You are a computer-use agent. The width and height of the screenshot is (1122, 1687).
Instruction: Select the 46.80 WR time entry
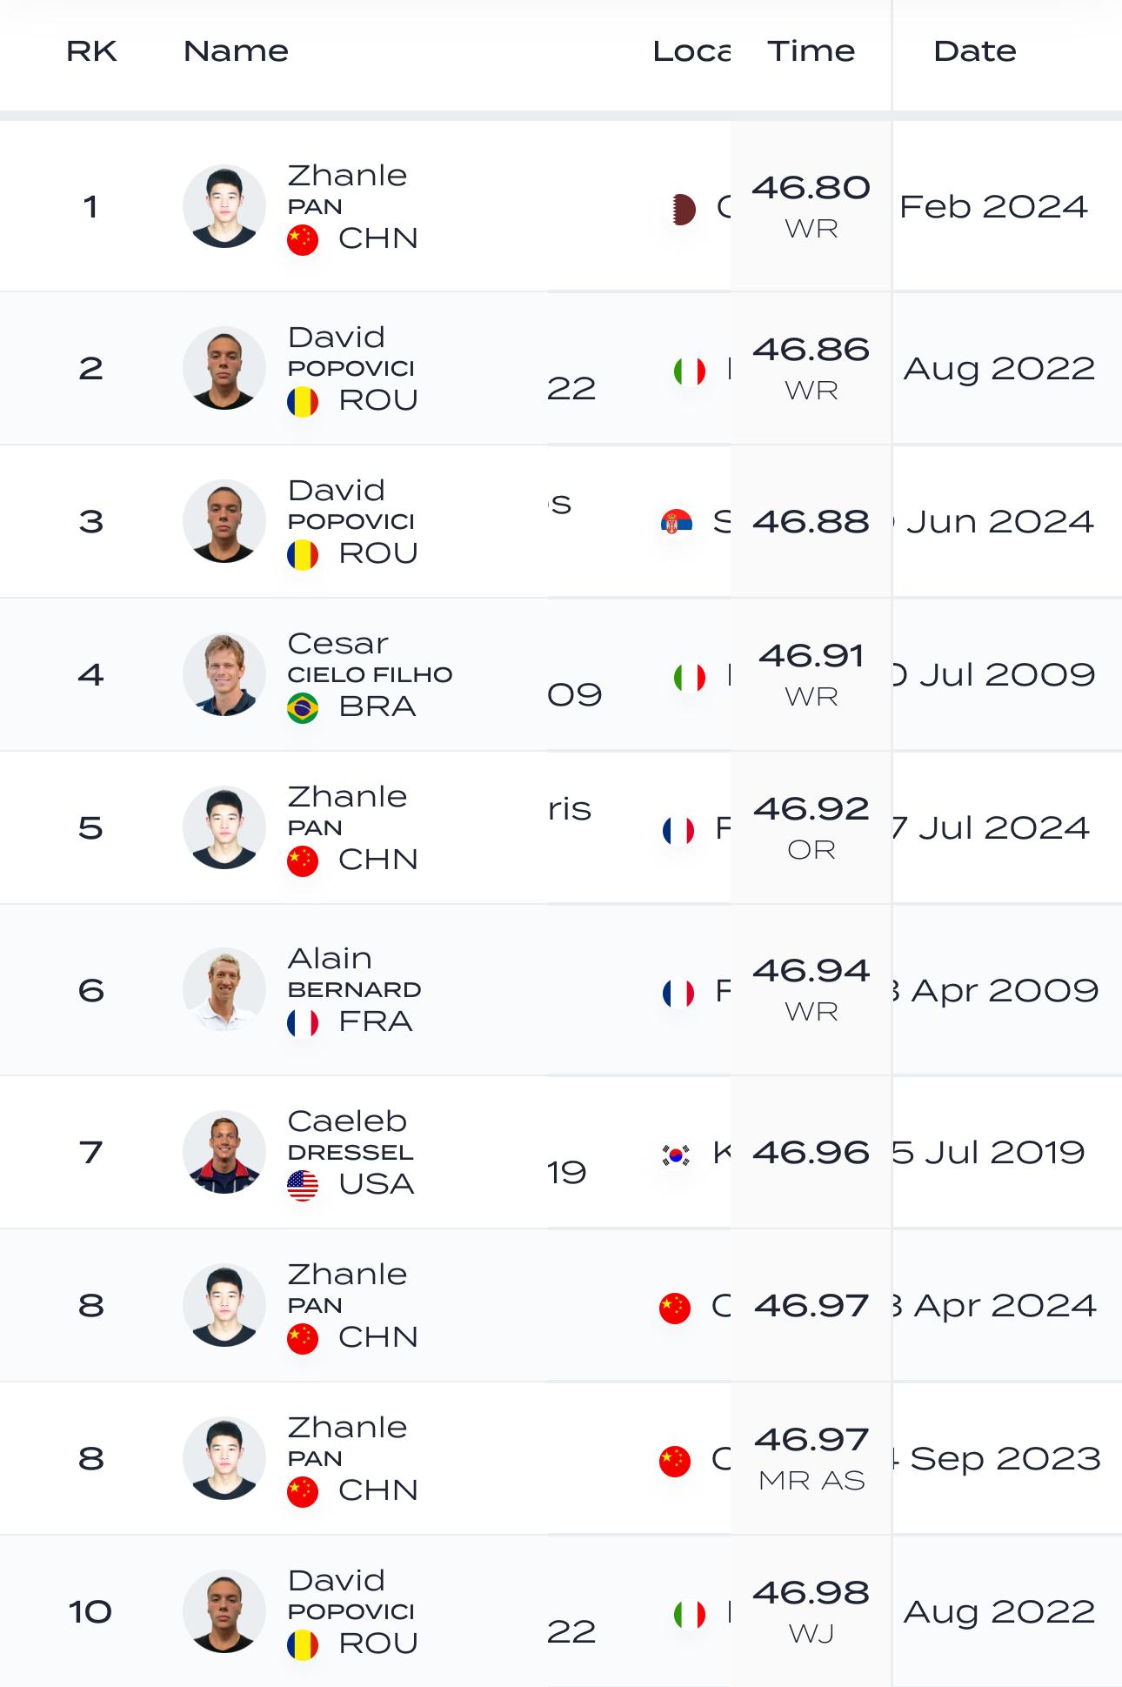tap(811, 205)
